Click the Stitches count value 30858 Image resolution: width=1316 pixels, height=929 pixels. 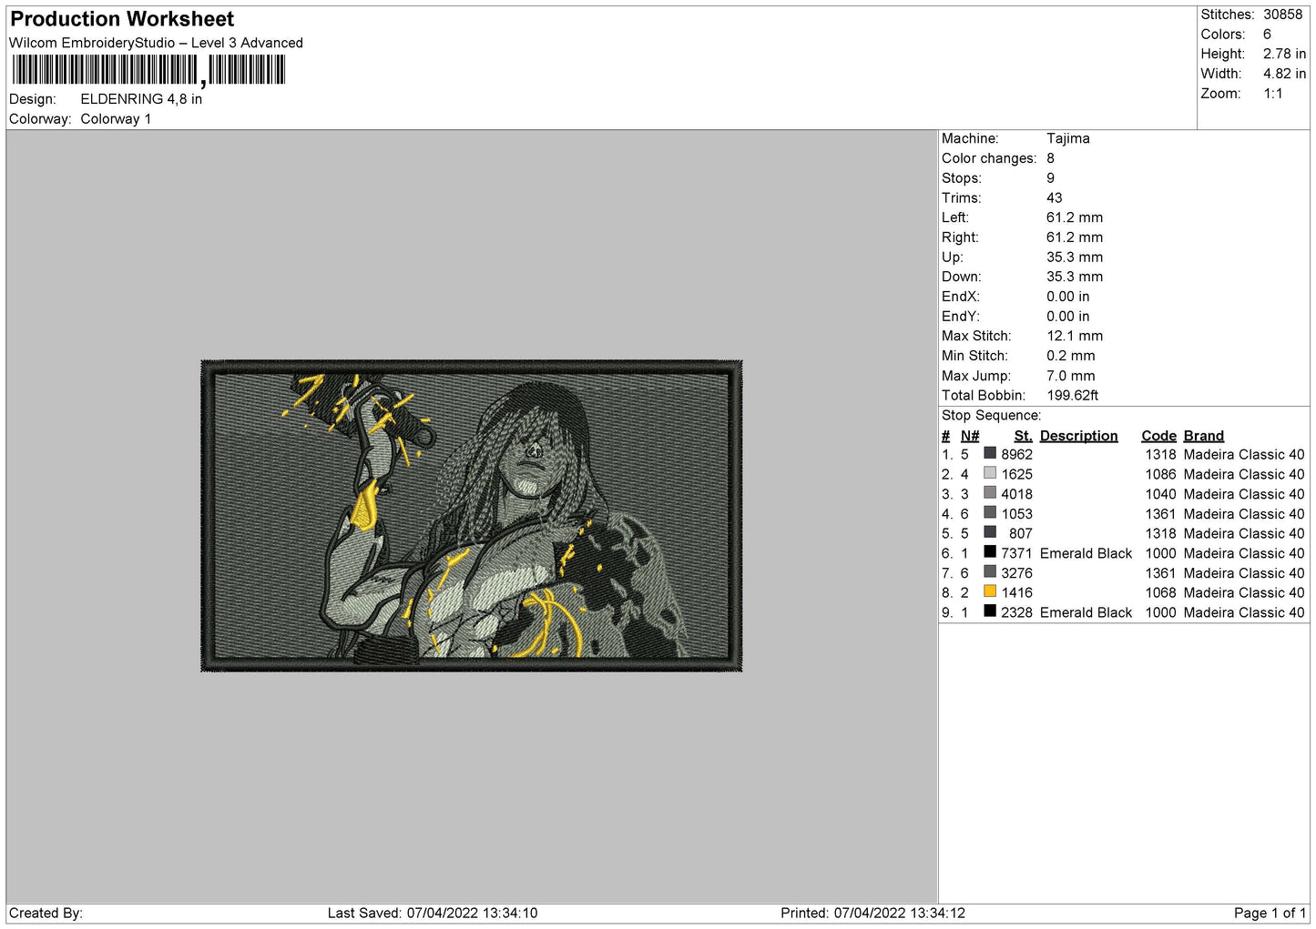click(1282, 15)
